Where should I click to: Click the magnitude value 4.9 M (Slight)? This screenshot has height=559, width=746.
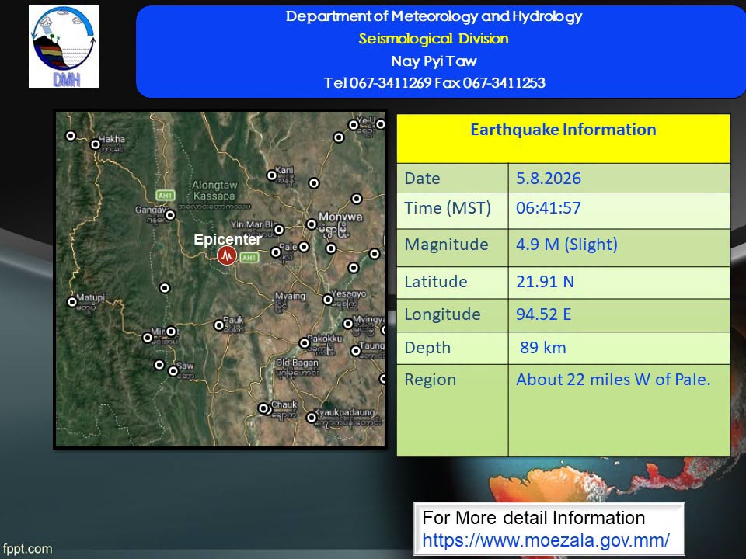click(567, 245)
